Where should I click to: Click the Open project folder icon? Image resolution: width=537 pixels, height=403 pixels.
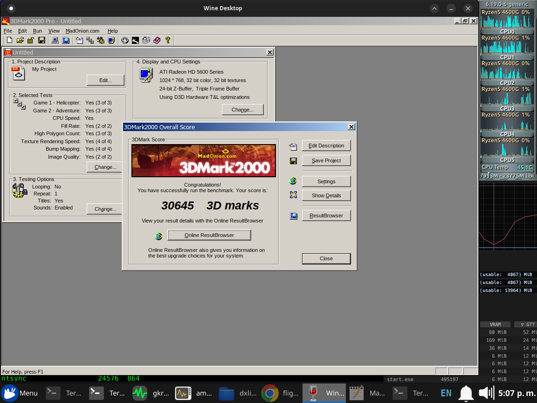coord(20,41)
